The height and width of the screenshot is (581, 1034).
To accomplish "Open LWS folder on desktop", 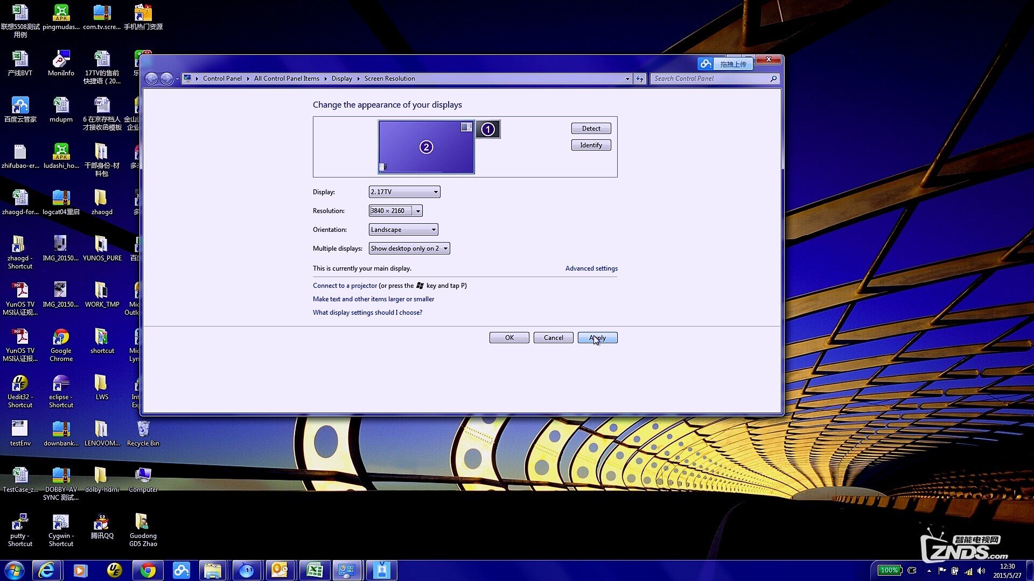I will coord(102,387).
